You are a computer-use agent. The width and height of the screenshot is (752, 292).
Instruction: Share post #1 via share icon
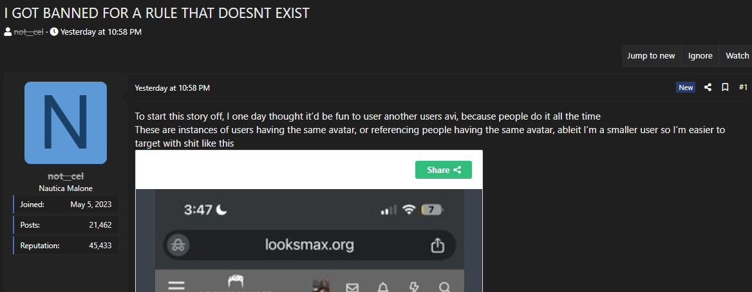tap(708, 87)
